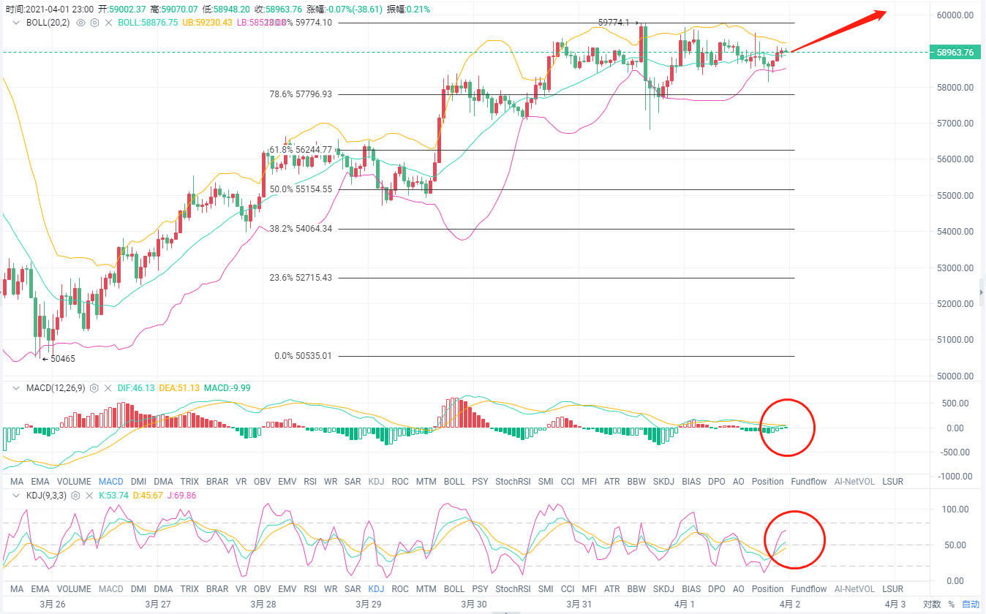986x614 pixels.
Task: Click the 78.6% 57796.93 Fibonacci label
Action: (301, 94)
